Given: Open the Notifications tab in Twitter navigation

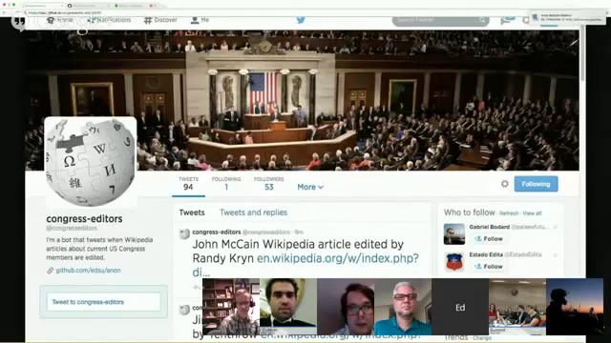Looking at the screenshot, I should [109, 20].
